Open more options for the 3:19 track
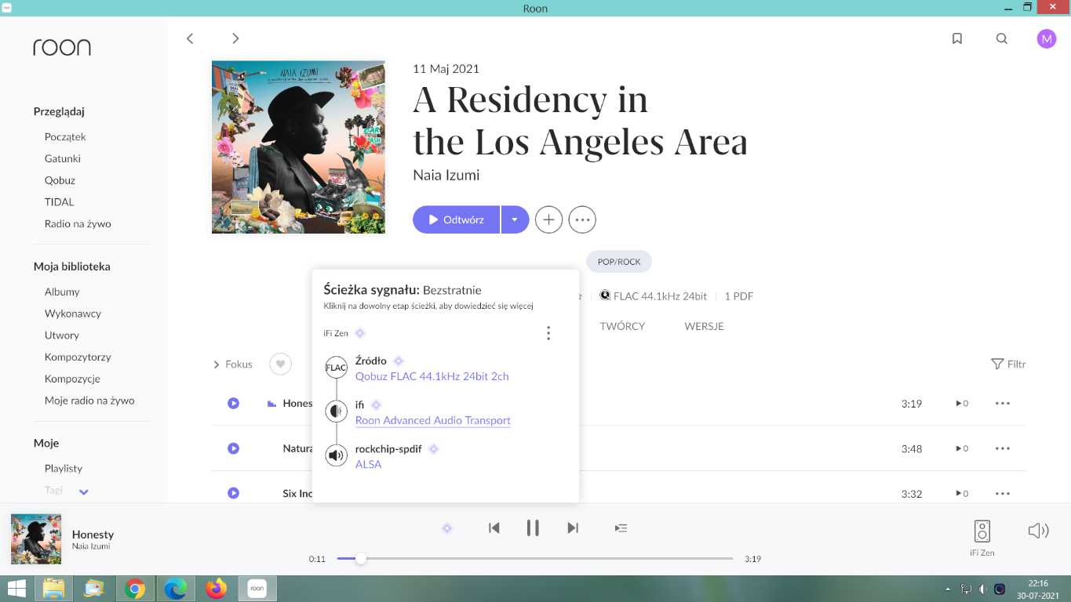The image size is (1071, 602). point(1003,404)
